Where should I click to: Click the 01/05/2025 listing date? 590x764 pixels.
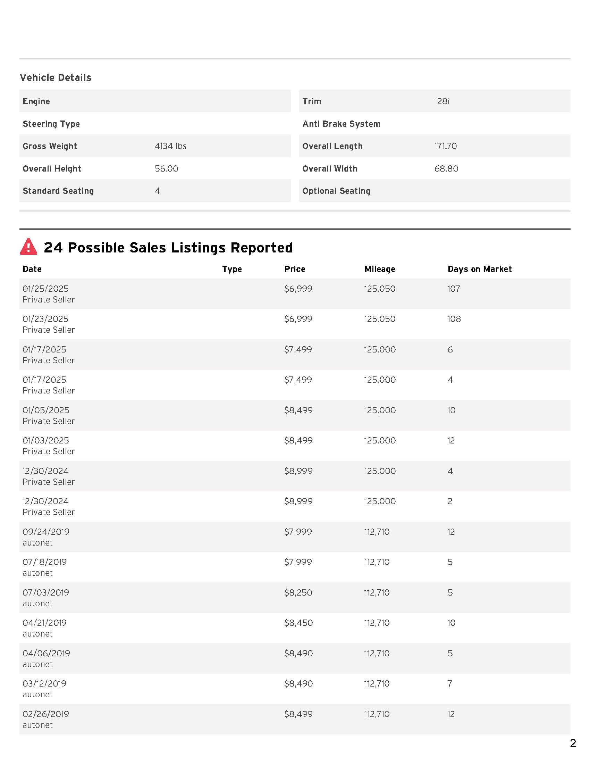46,410
